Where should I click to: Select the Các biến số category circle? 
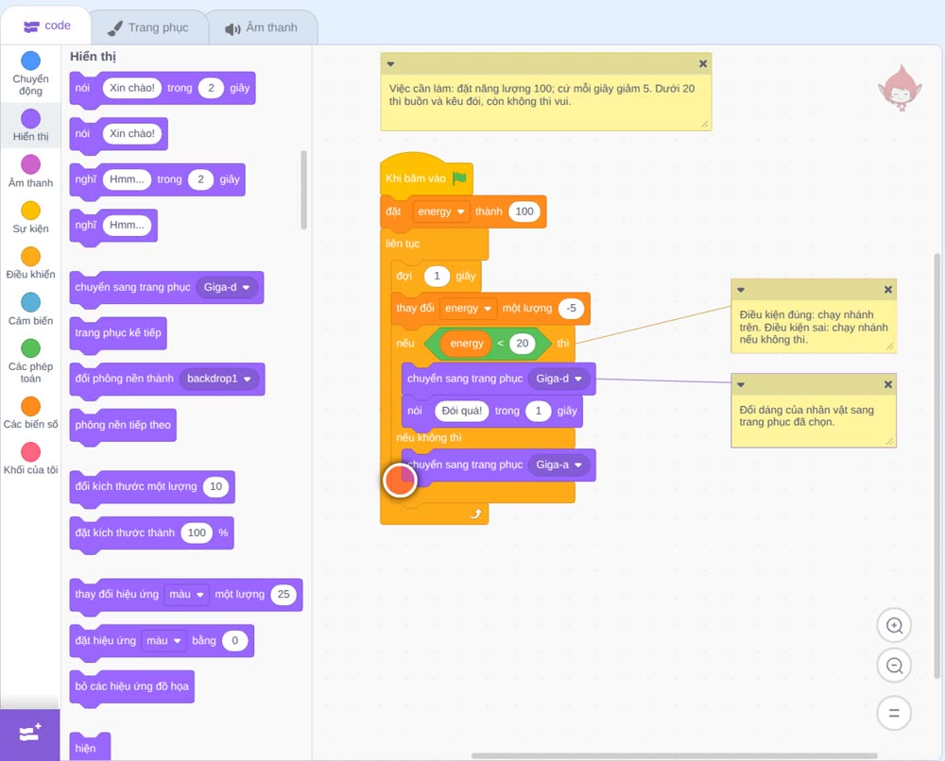(x=31, y=406)
